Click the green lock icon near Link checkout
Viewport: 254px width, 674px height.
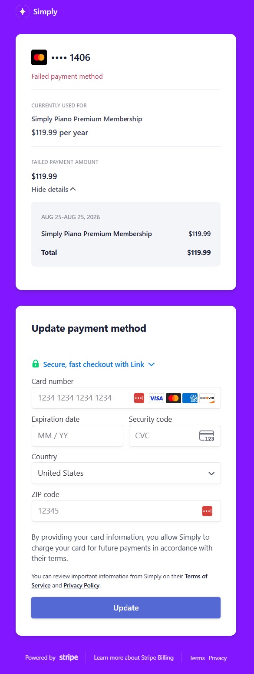pos(36,364)
